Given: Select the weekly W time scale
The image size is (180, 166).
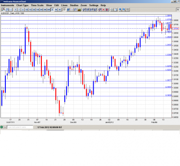Looking at the screenshot, I should point(56,10).
